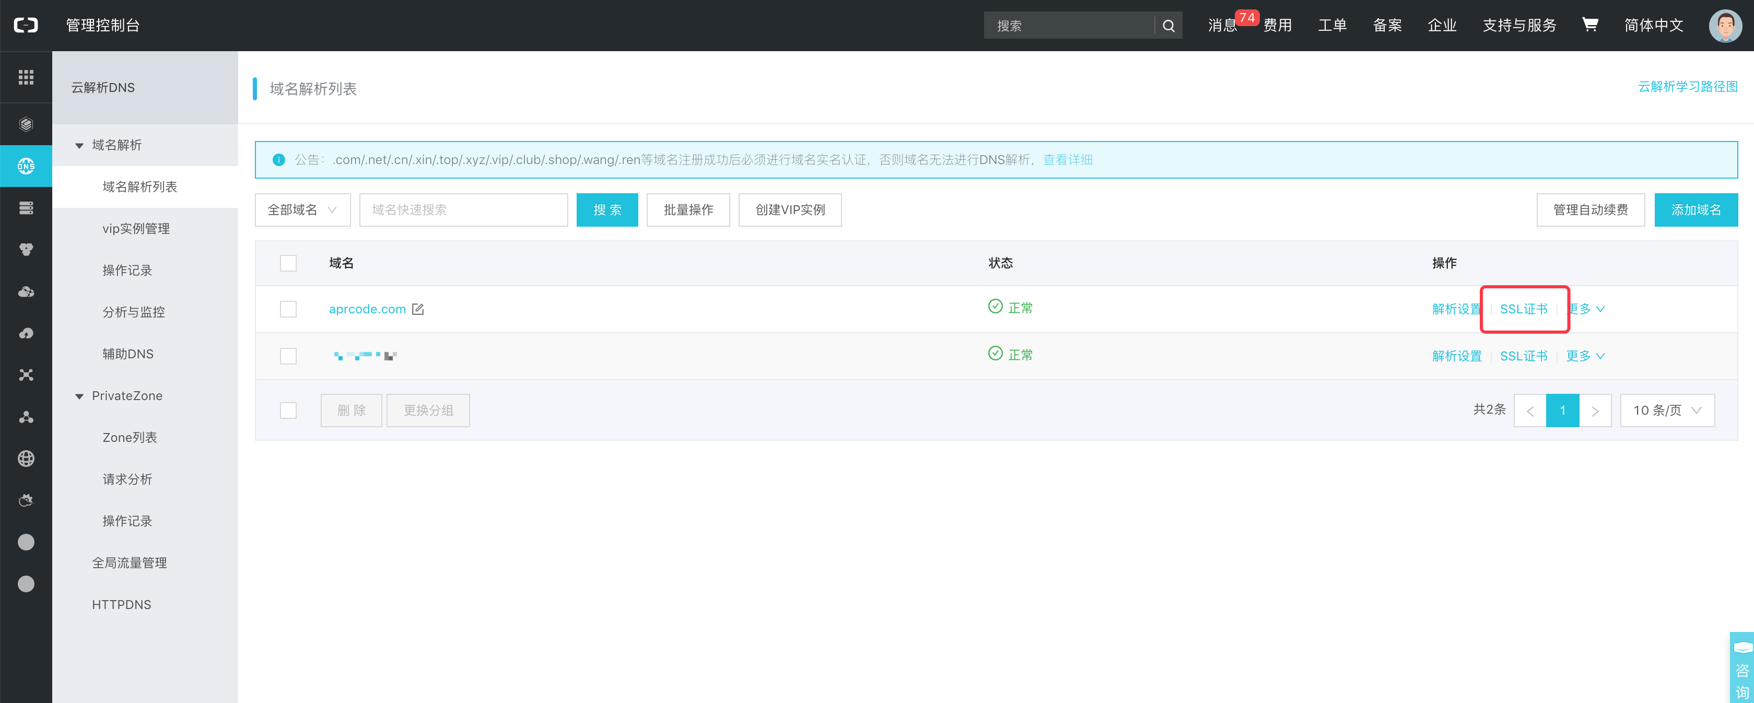Open the 10 条/页 page size dropdown

(x=1667, y=411)
